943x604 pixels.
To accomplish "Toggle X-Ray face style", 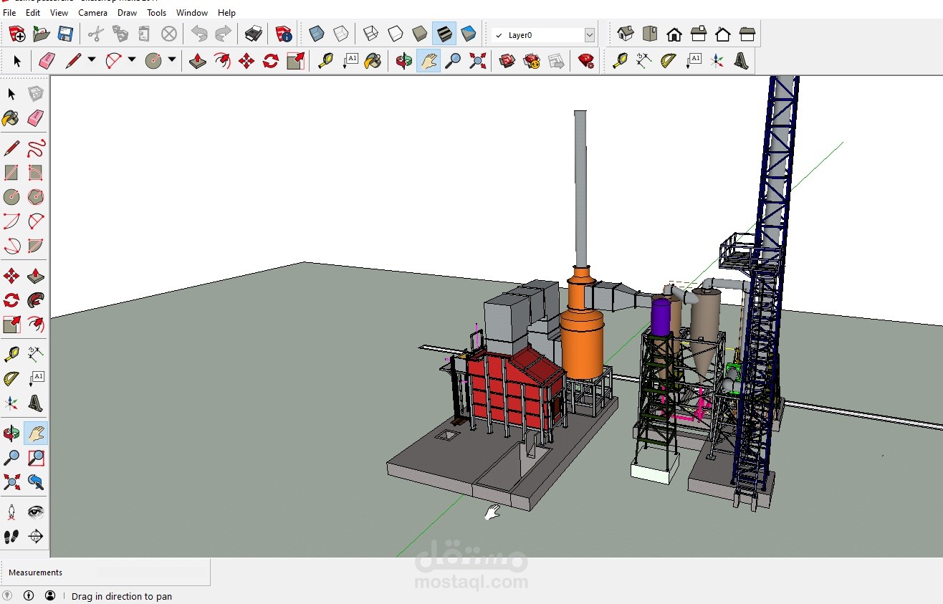I will pos(317,34).
